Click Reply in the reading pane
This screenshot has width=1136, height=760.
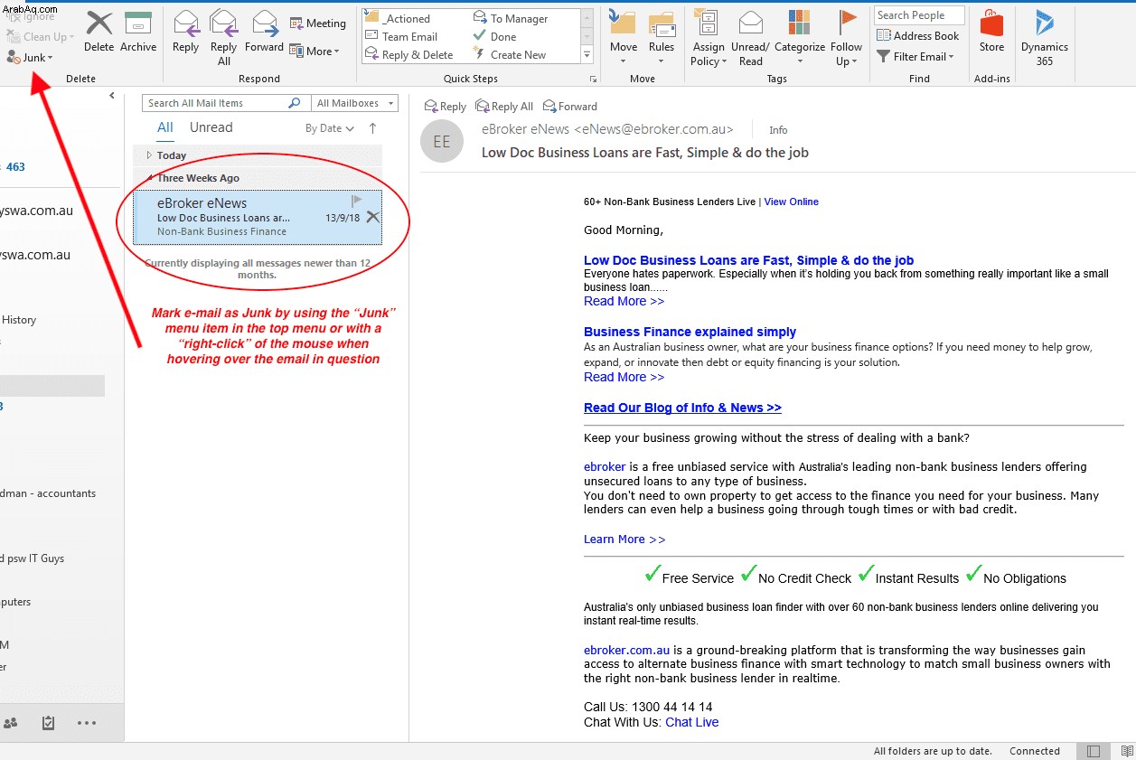point(446,107)
